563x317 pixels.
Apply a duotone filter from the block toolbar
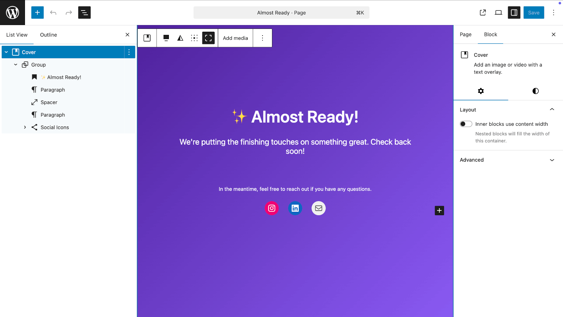pyautogui.click(x=180, y=38)
